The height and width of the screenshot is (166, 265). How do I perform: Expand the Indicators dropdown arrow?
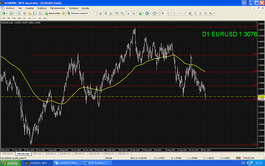pos(143,13)
